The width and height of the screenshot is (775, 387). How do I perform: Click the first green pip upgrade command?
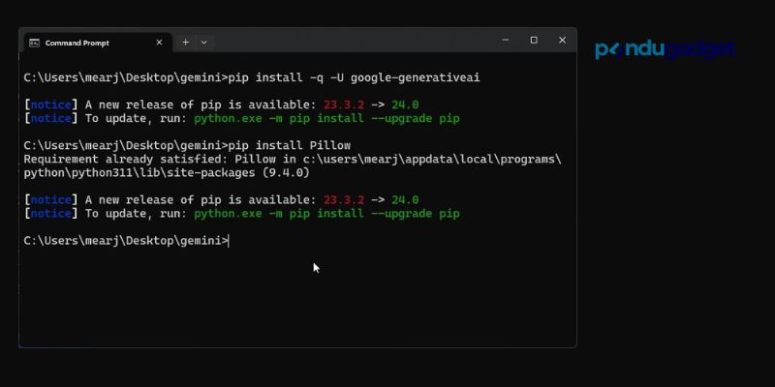pos(326,118)
